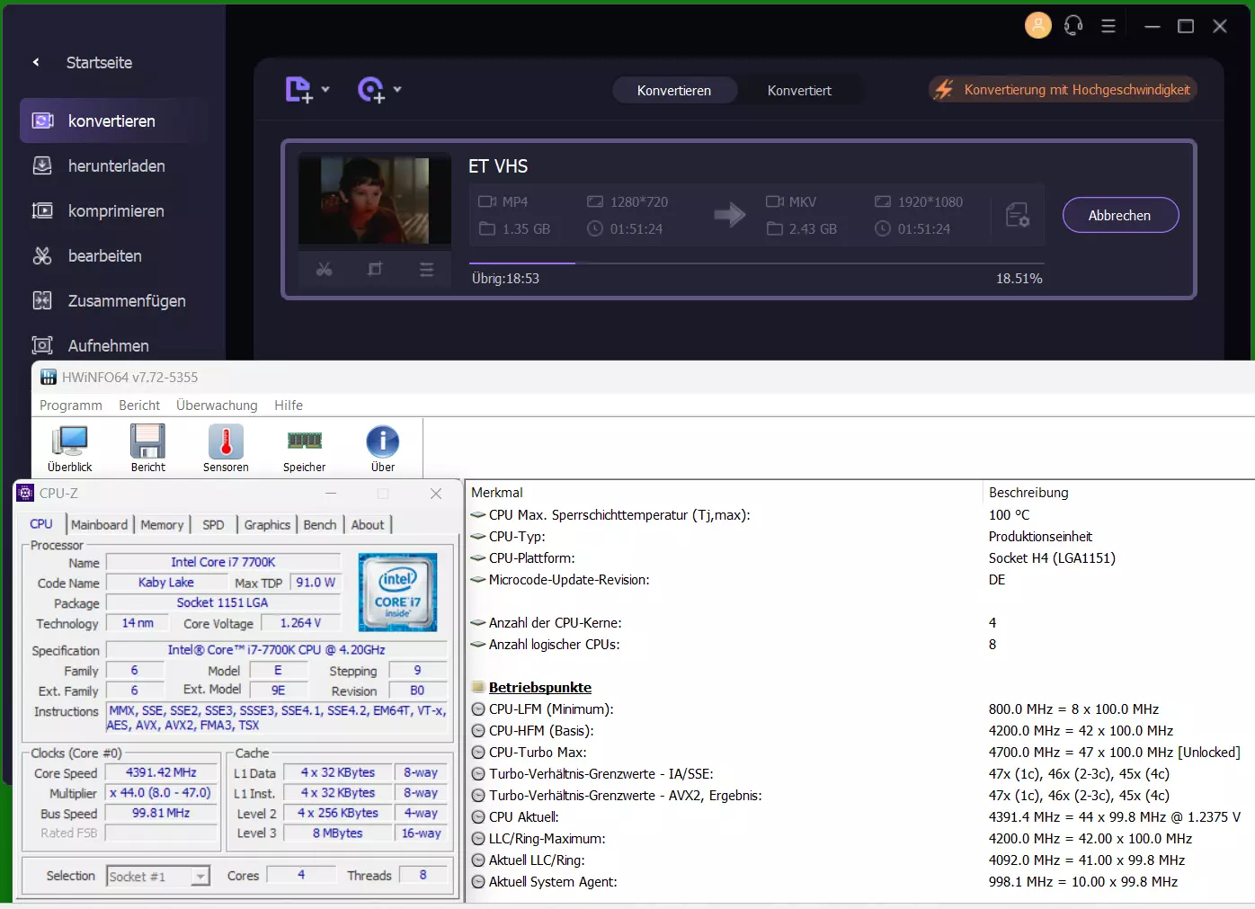This screenshot has height=909, width=1255.
Task: Click the Startseite link
Action: click(x=99, y=62)
